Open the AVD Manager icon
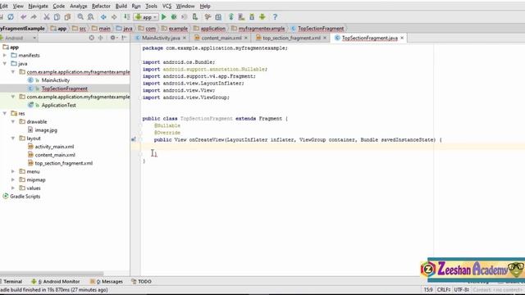This screenshot has width=525, height=295. 241,16
